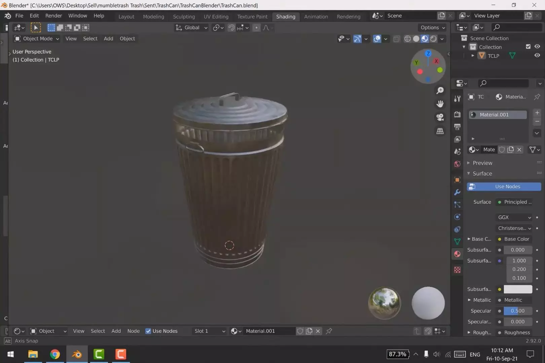Adjust the Specular 0.500 slider
Image resolution: width=545 pixels, height=363 pixels.
pos(518,311)
